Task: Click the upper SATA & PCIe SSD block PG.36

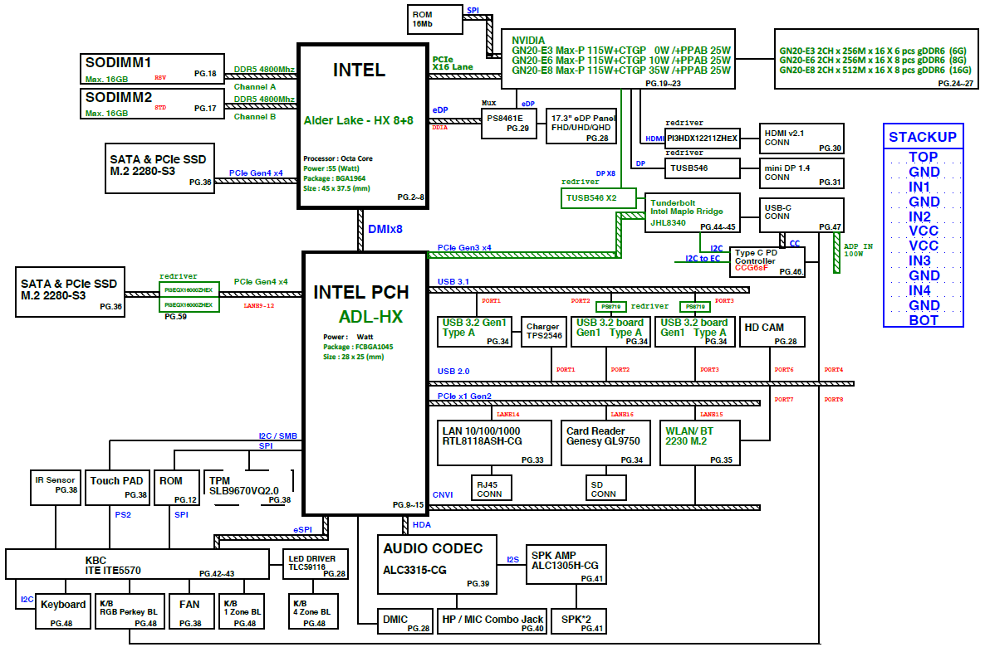Action: point(159,168)
